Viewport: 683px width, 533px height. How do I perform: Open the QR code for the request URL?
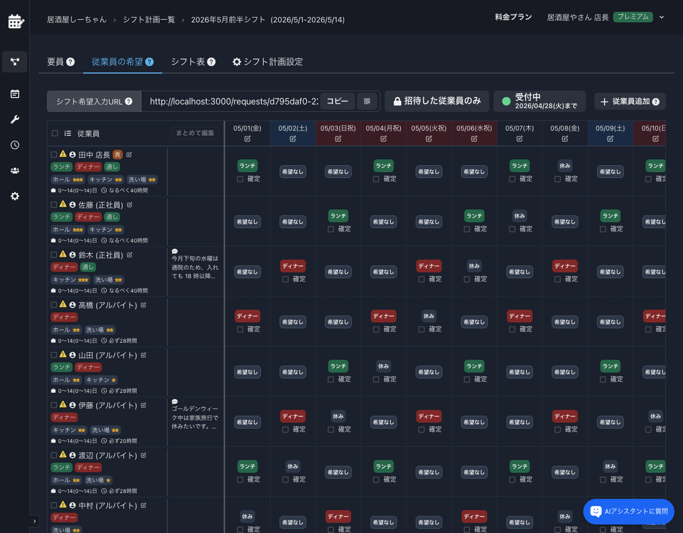368,101
